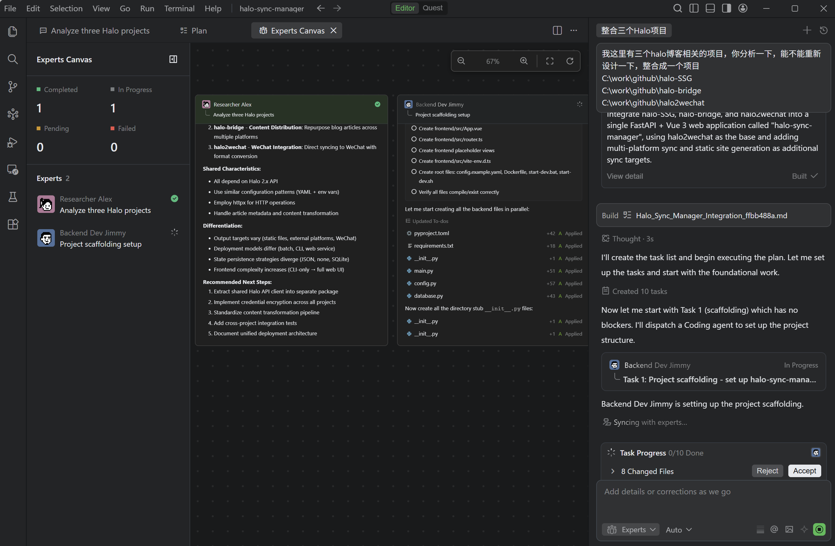The image size is (835, 546).
Task: Expand the Created 10 tasks entry
Action: (634, 291)
